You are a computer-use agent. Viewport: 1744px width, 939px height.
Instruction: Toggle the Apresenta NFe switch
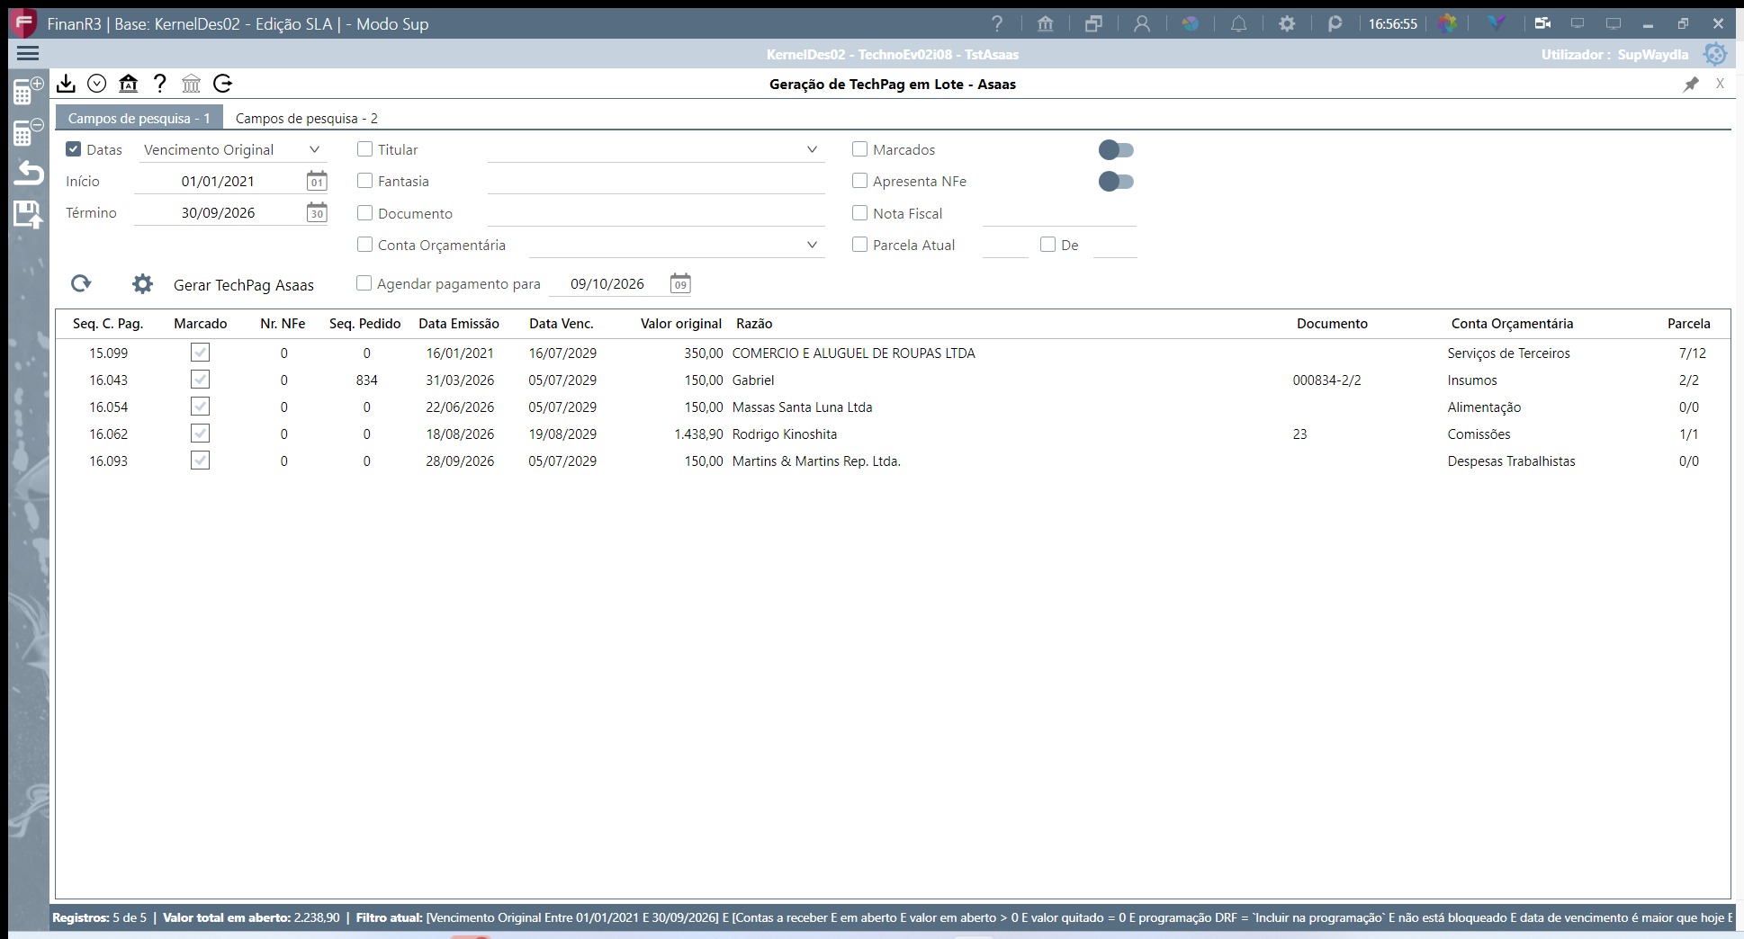1116,182
